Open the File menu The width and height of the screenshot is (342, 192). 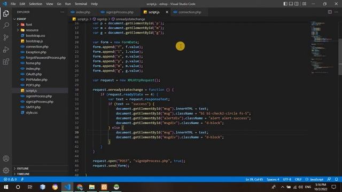click(x=13, y=4)
